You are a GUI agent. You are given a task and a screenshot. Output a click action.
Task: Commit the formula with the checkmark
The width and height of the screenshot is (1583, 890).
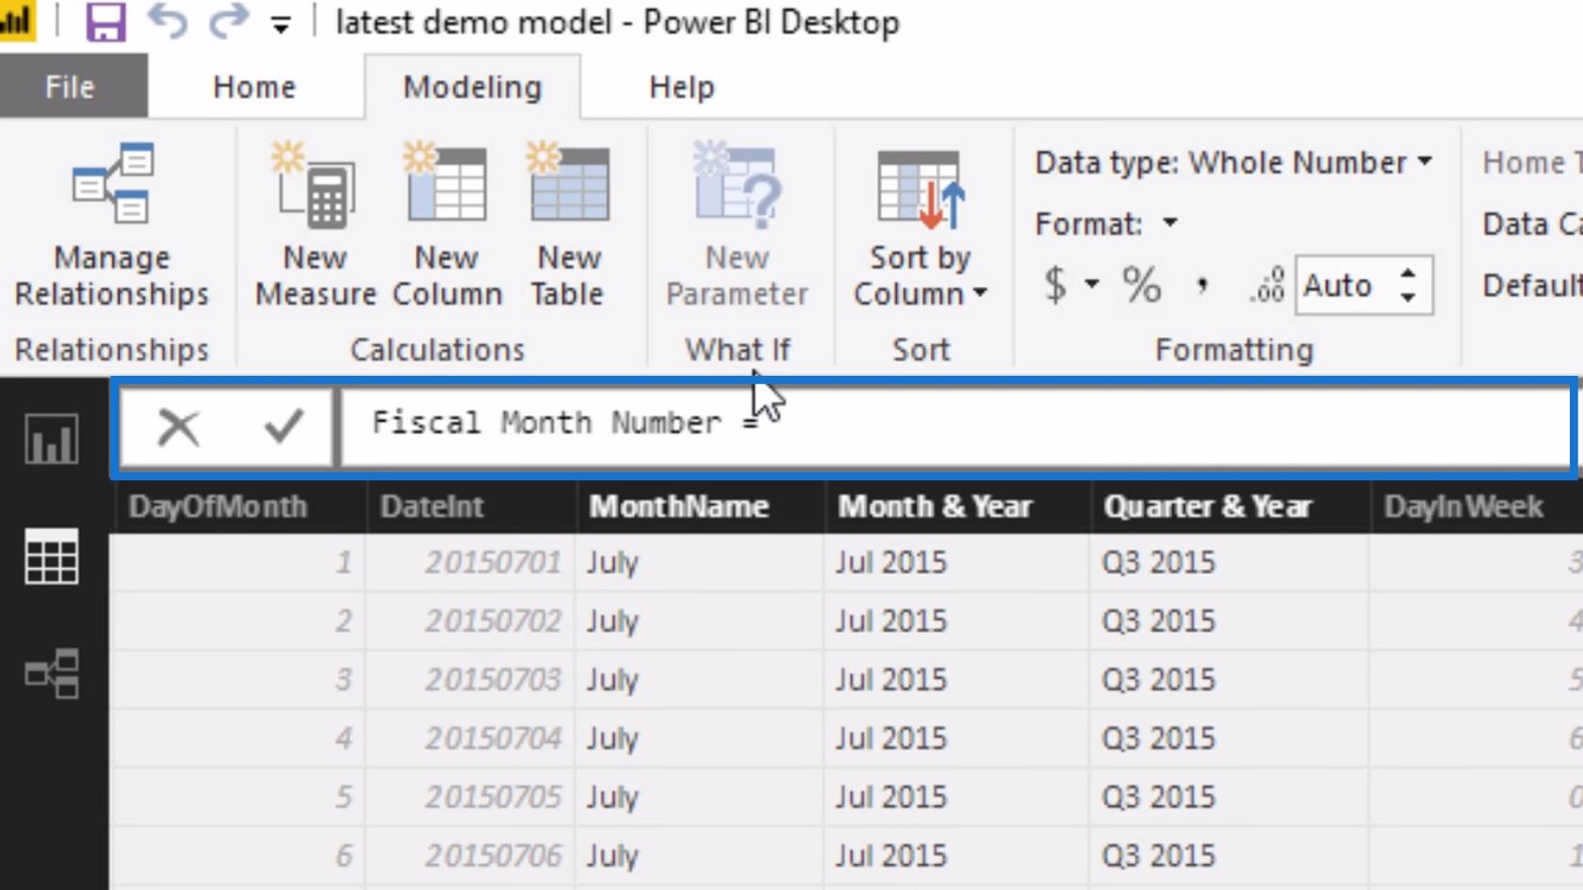[x=284, y=427]
